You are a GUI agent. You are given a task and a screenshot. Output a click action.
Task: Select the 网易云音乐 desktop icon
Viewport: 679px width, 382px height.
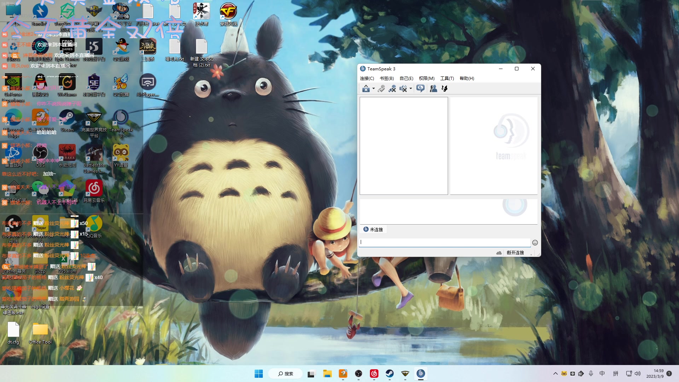pyautogui.click(x=94, y=191)
